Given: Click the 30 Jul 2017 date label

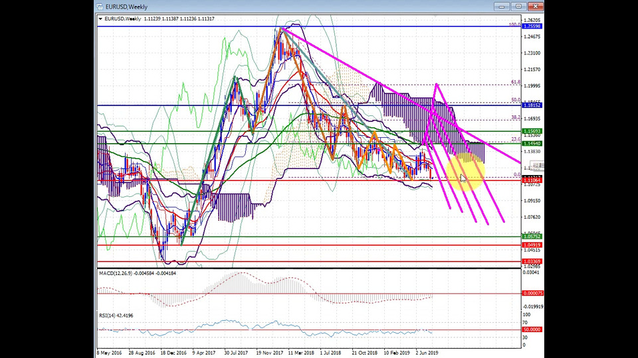Looking at the screenshot, I should pos(236,353).
